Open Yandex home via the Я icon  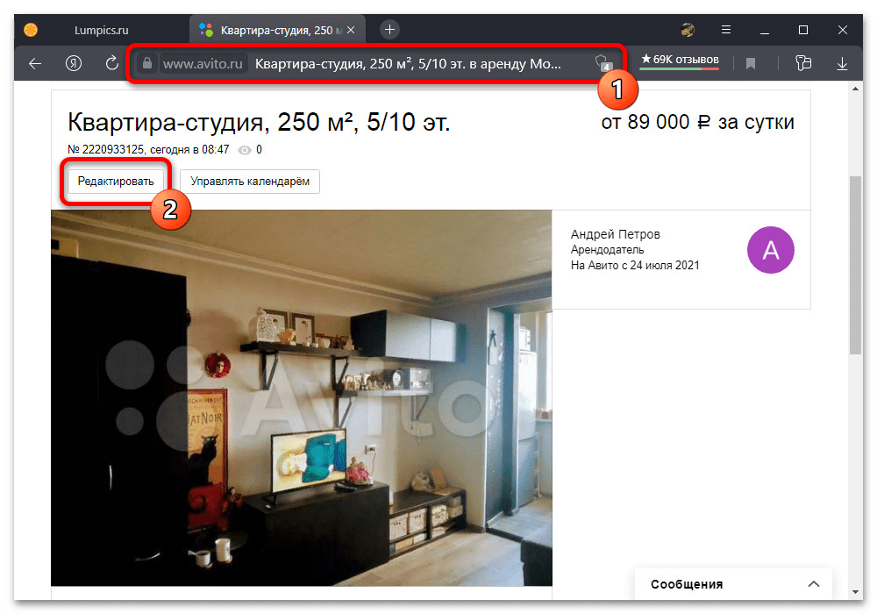[74, 63]
